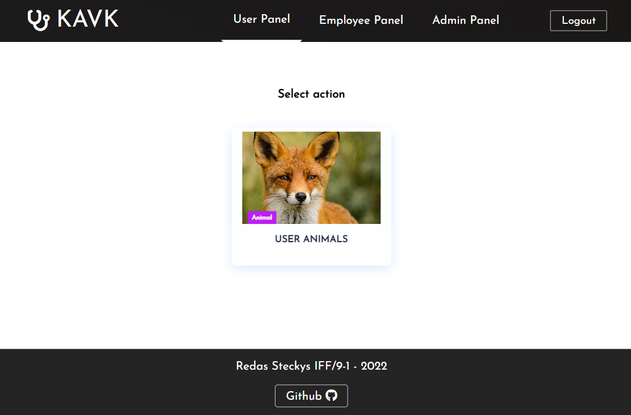
Task: Select the active User Panel tab
Action: pos(261,19)
